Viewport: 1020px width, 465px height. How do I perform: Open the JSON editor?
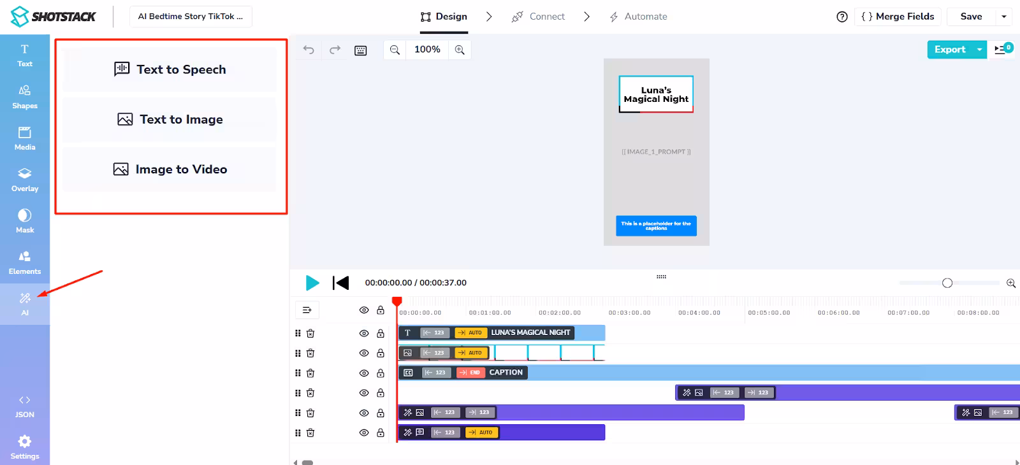pos(25,406)
